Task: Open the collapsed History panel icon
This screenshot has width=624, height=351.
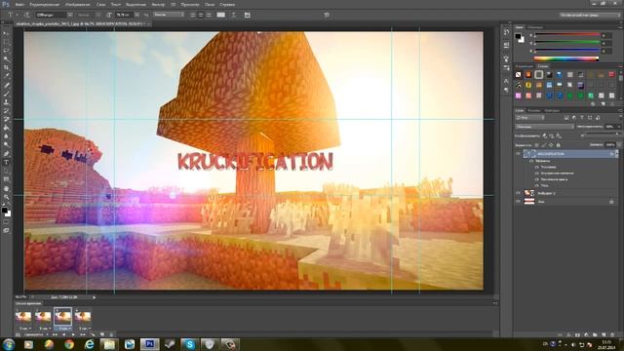Action: pos(506,32)
